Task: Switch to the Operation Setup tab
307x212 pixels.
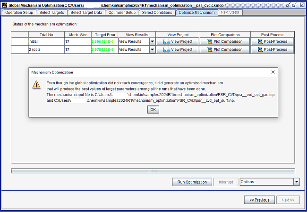Action: tap(19, 13)
